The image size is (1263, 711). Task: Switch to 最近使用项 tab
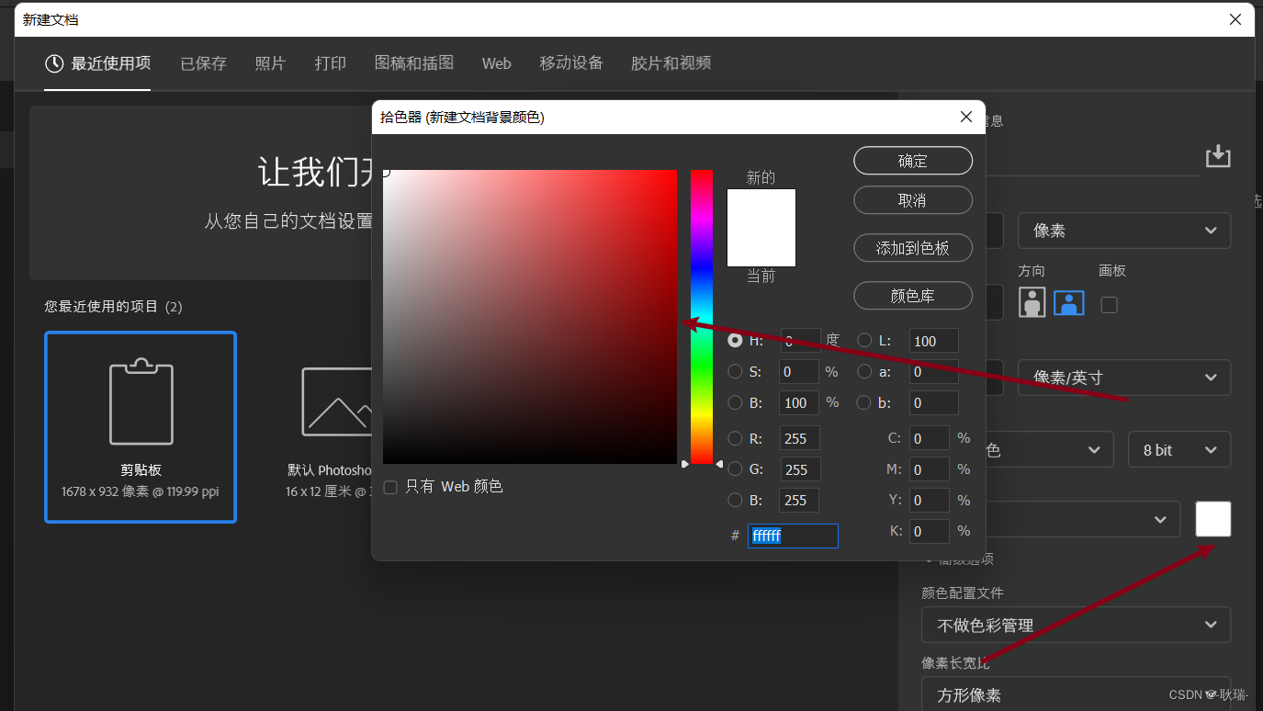coord(97,63)
